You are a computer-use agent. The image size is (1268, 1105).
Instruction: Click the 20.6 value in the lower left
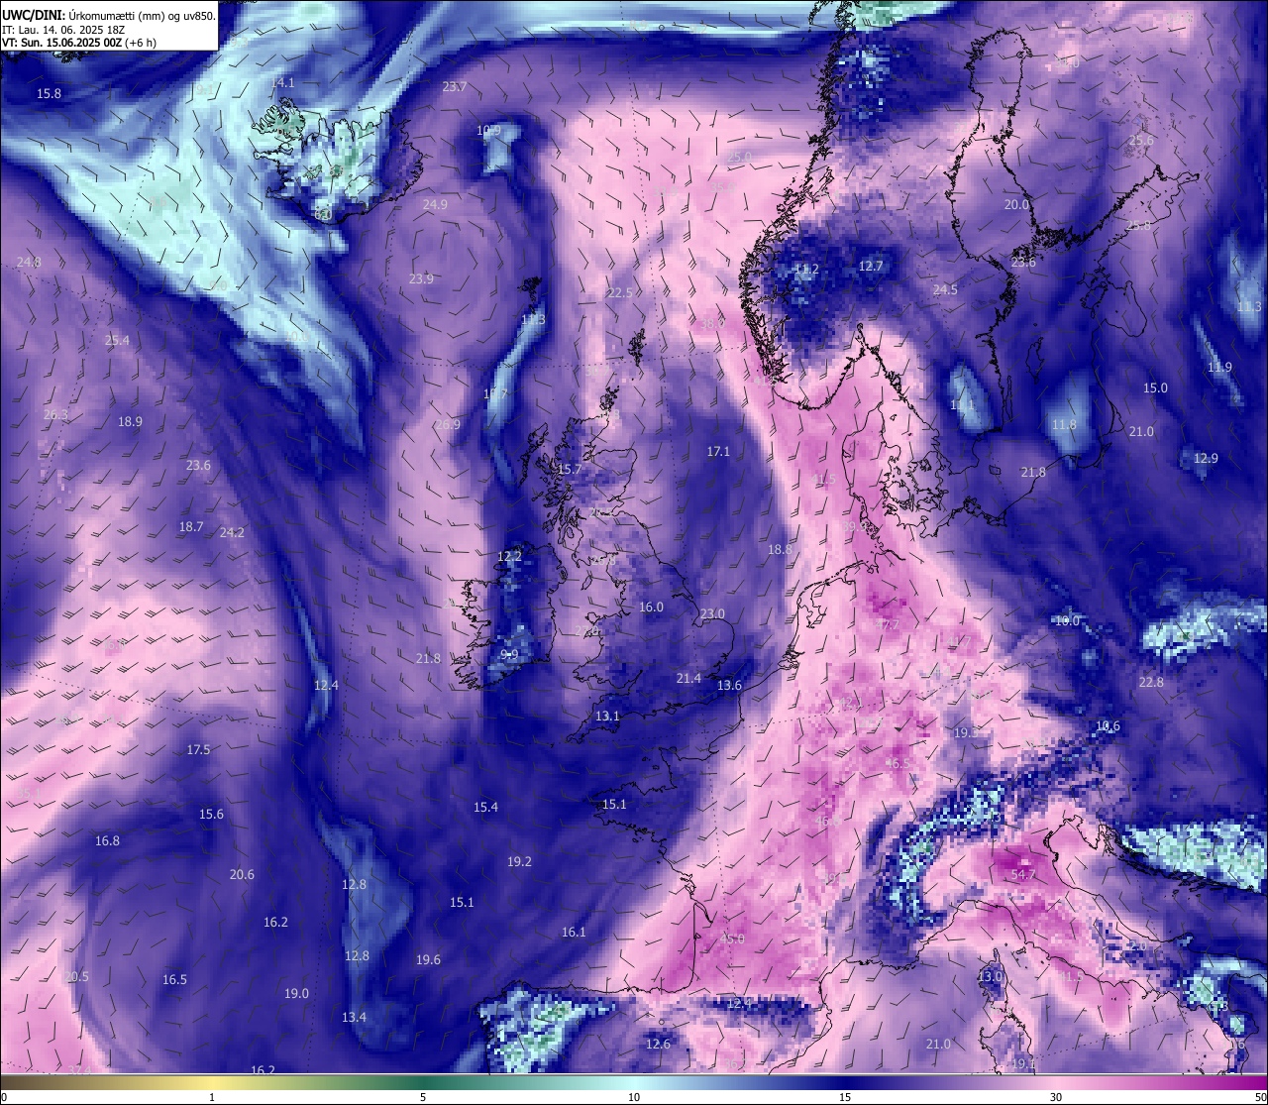[242, 875]
